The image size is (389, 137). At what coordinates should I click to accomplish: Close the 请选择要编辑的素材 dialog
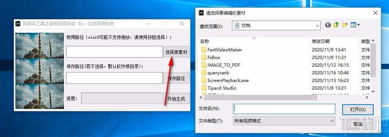tap(375, 13)
